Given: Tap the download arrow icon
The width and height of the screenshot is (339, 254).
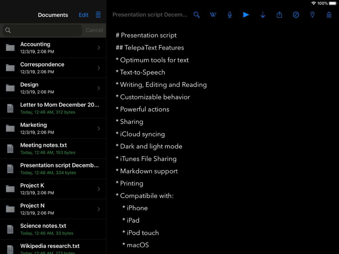Looking at the screenshot, I should point(263,15).
